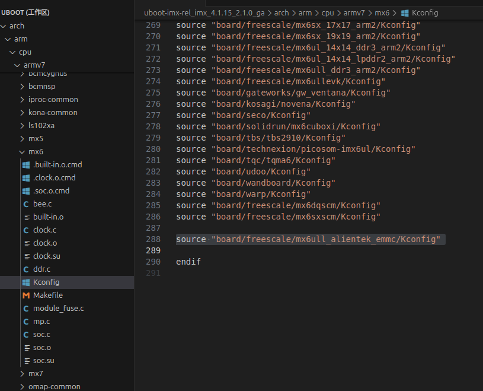Open the .soc.o.cmd file
Screen dimensions: 483x391
[51, 191]
